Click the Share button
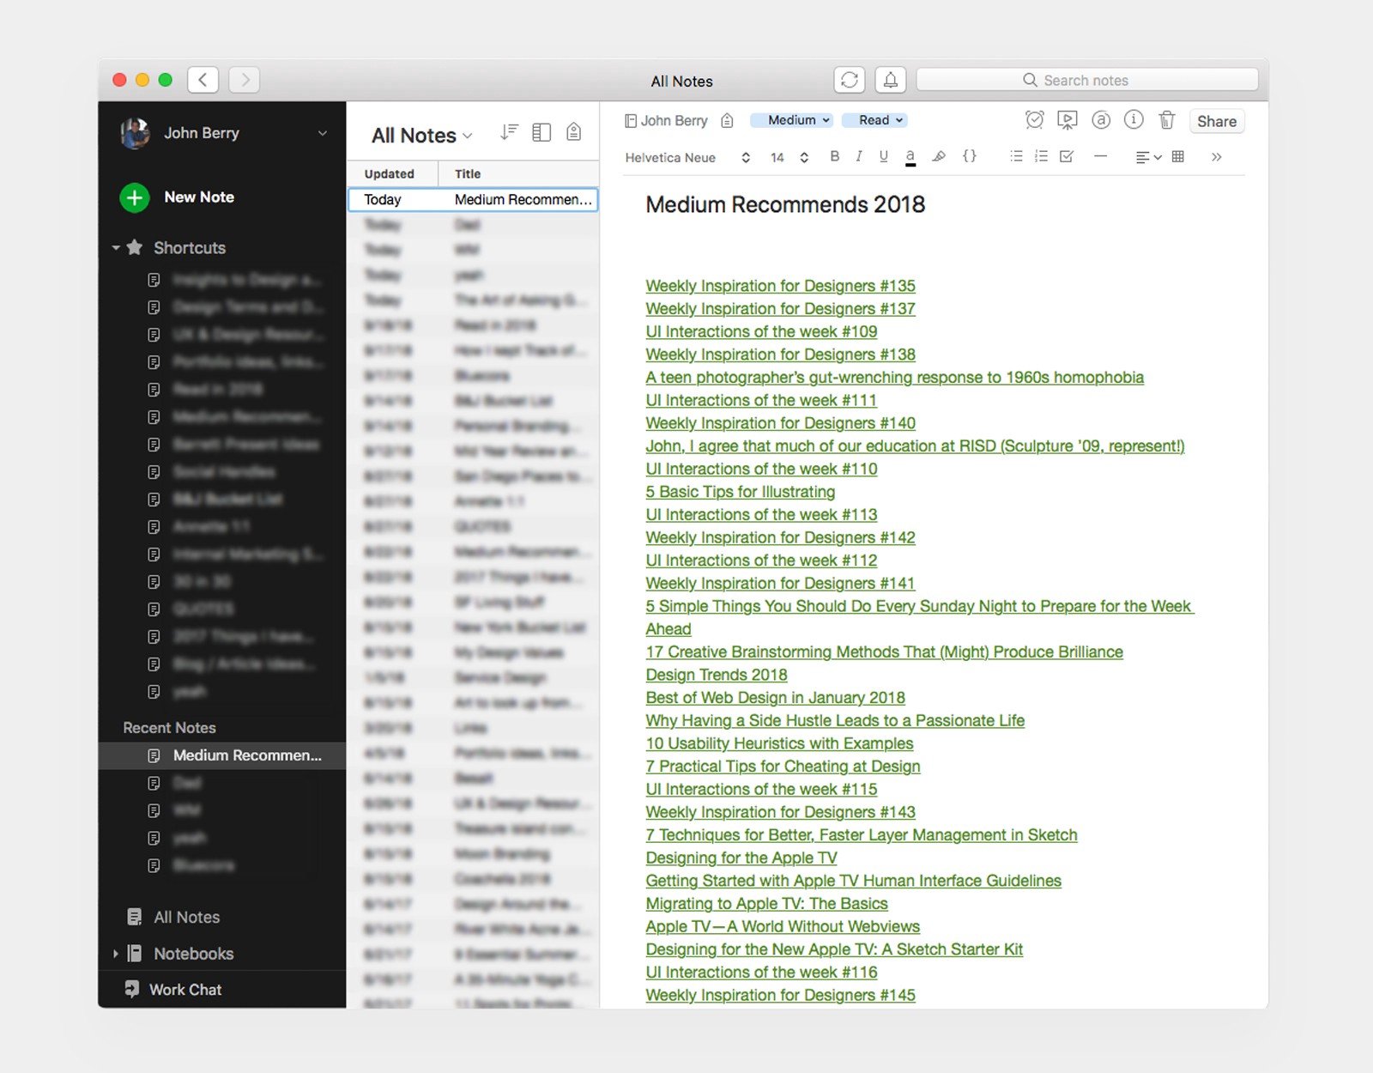Image resolution: width=1373 pixels, height=1073 pixels. [1216, 121]
